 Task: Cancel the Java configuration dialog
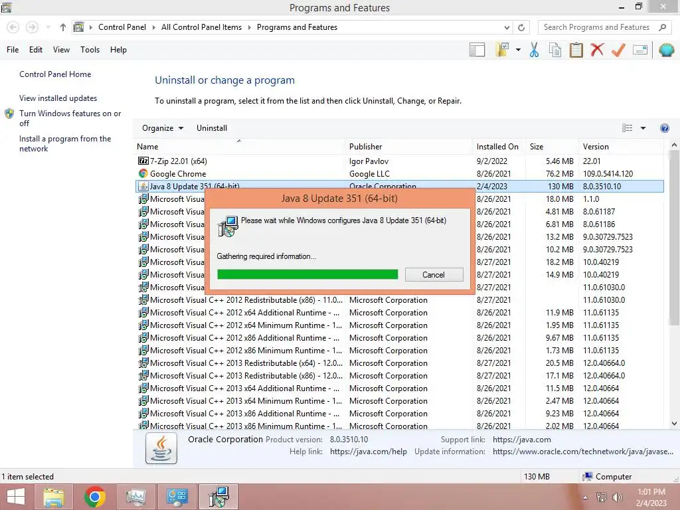pos(434,274)
